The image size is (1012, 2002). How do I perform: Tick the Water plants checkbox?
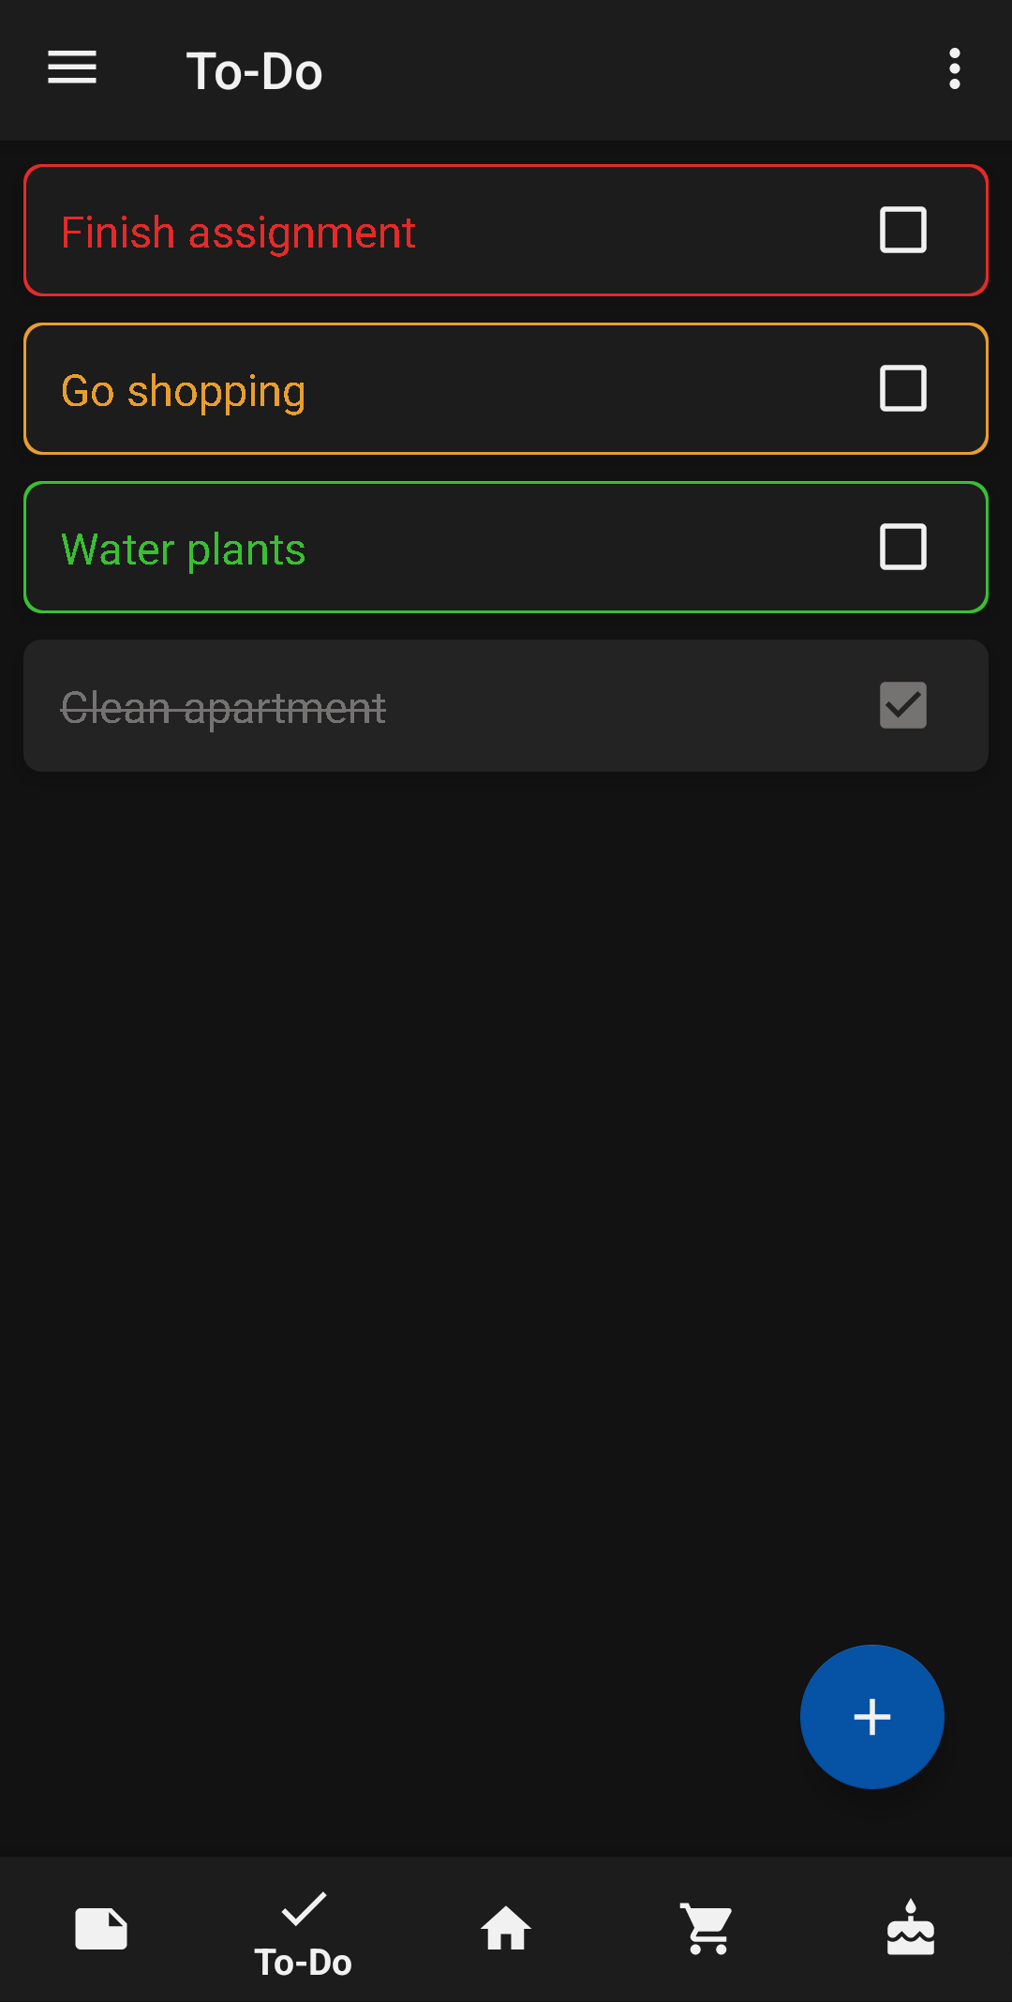903,547
